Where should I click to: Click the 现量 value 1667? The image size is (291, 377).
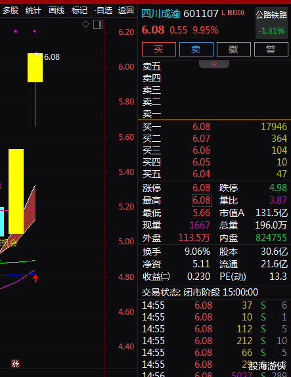point(200,225)
